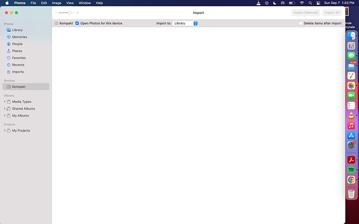Toggle Open Photos for this device checkbox
The width and height of the screenshot is (359, 224).
[x=77, y=23]
